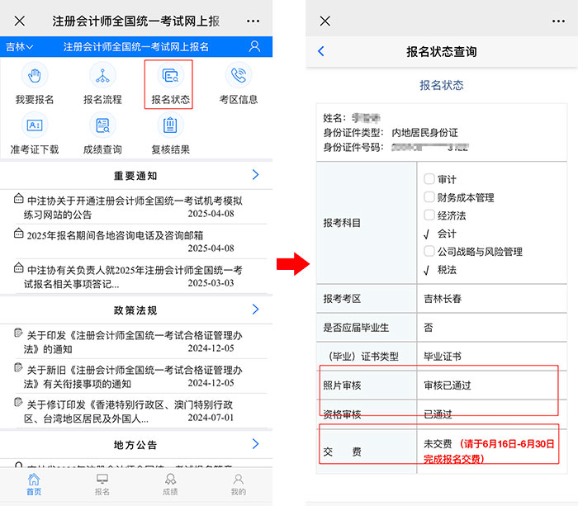Switch to the 我的 bottom tab
Viewport: 578px width, 506px height.
point(238,484)
